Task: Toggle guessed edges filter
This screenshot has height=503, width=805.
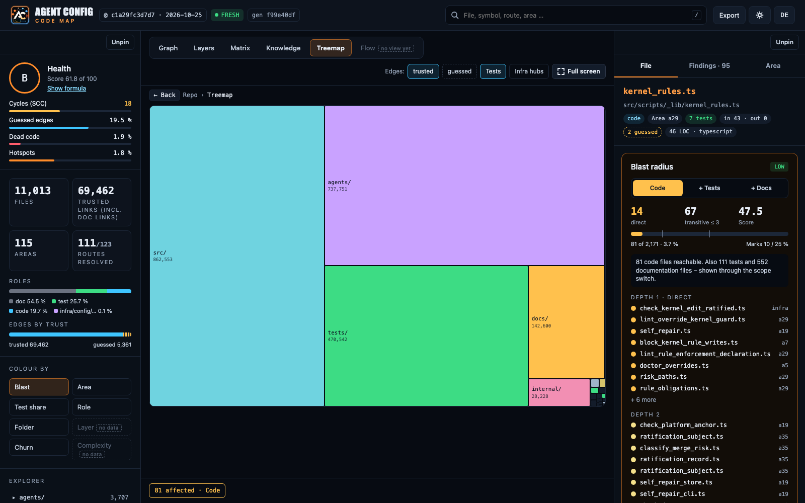Action: pos(459,71)
